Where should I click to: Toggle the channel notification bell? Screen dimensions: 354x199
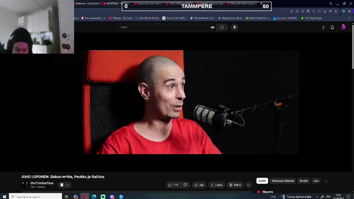62,185
